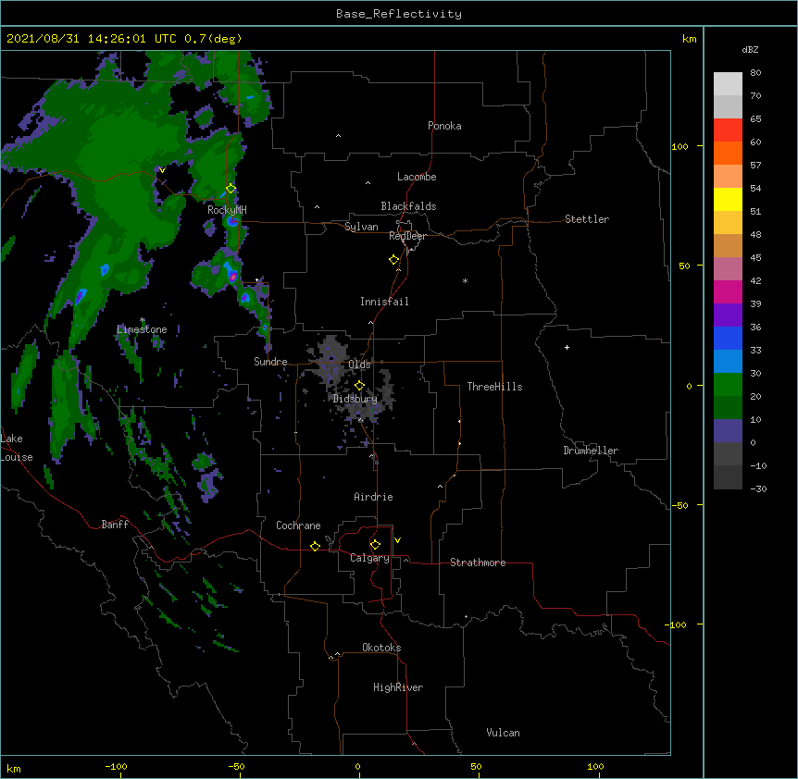Click the 65 dBZ red legend swatch
798x779 pixels.
tap(728, 130)
